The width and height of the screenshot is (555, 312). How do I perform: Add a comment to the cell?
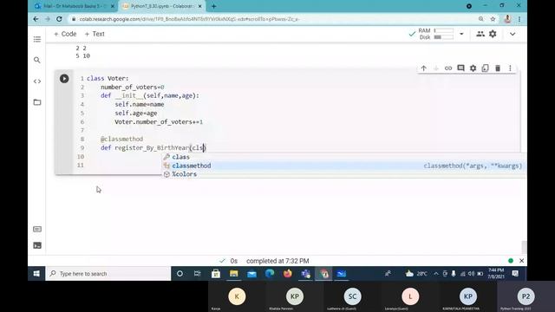click(x=460, y=68)
